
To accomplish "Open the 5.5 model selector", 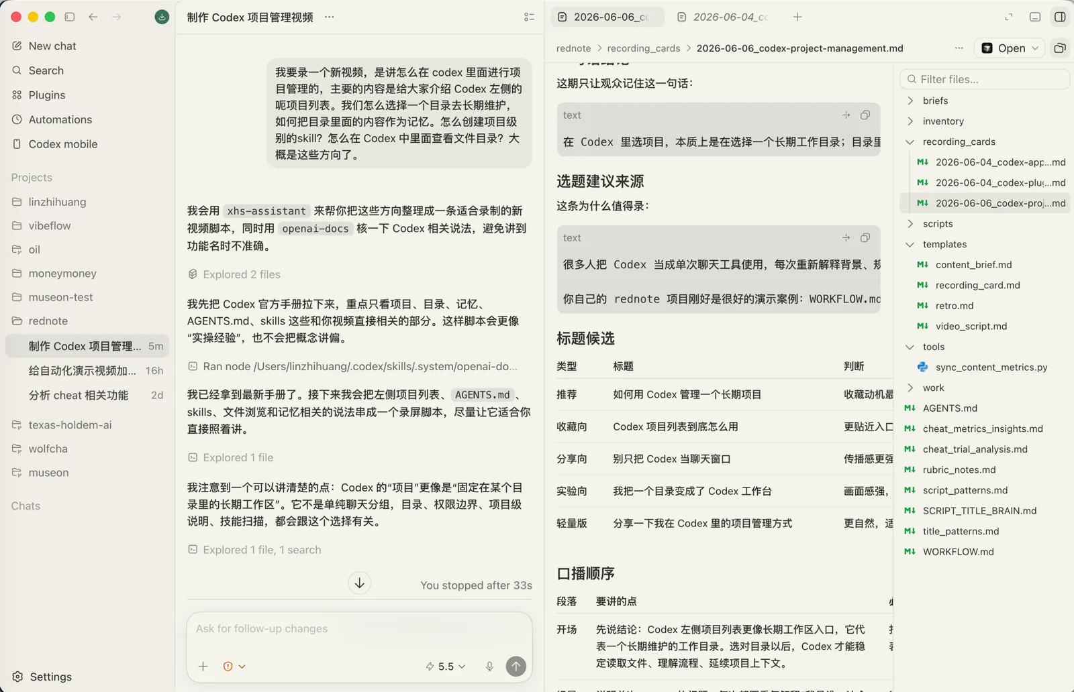I will (446, 666).
